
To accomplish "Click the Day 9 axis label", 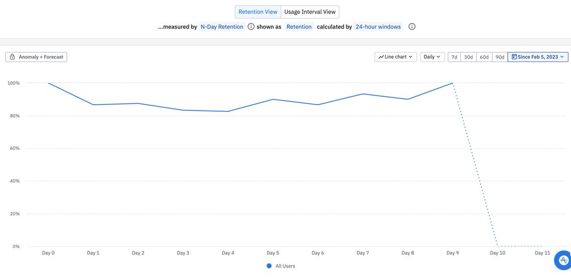I will (452, 253).
